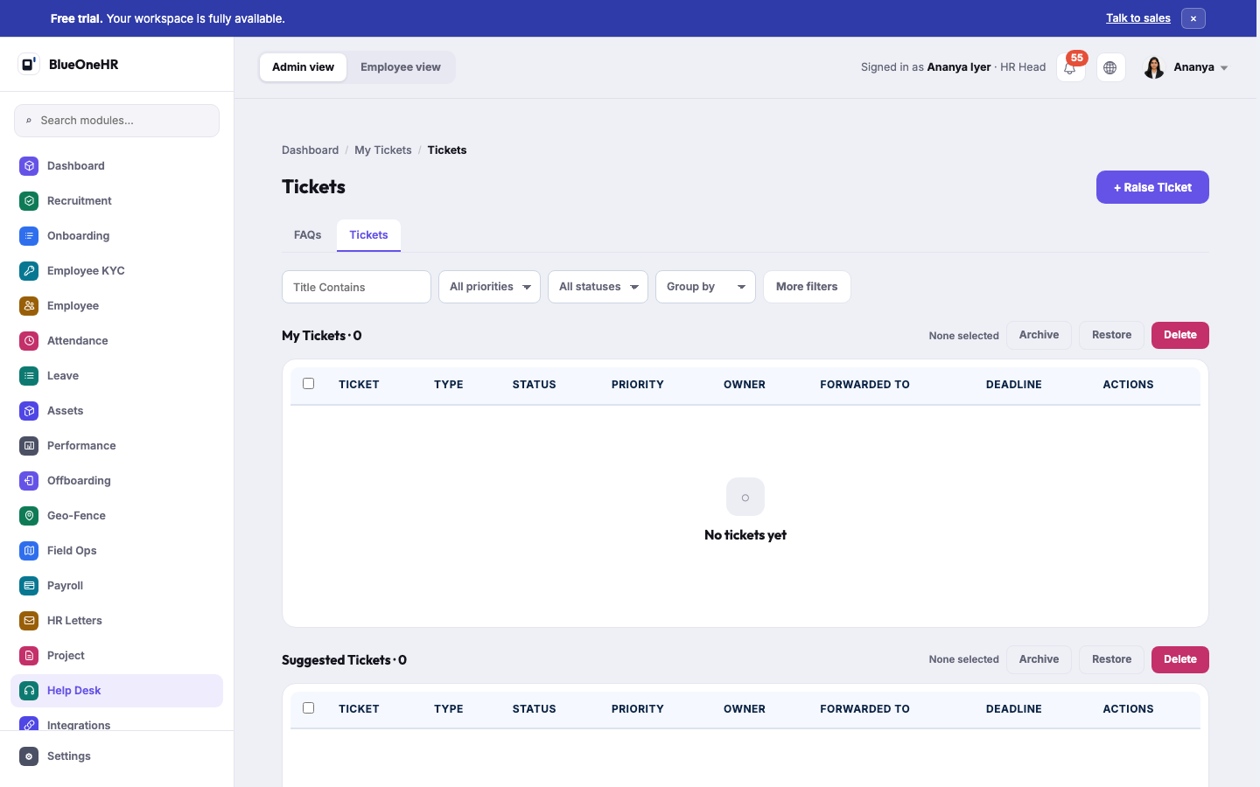This screenshot has height=787, width=1260.
Task: Click the Settings gear icon
Action: pyautogui.click(x=29, y=756)
